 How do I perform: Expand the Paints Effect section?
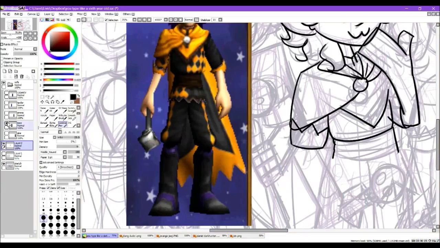2,44
